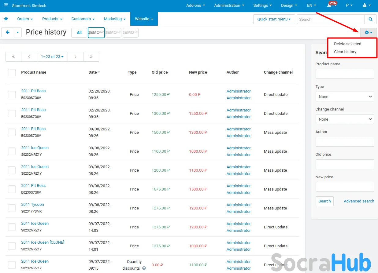Select Clear history from the menu

click(345, 52)
